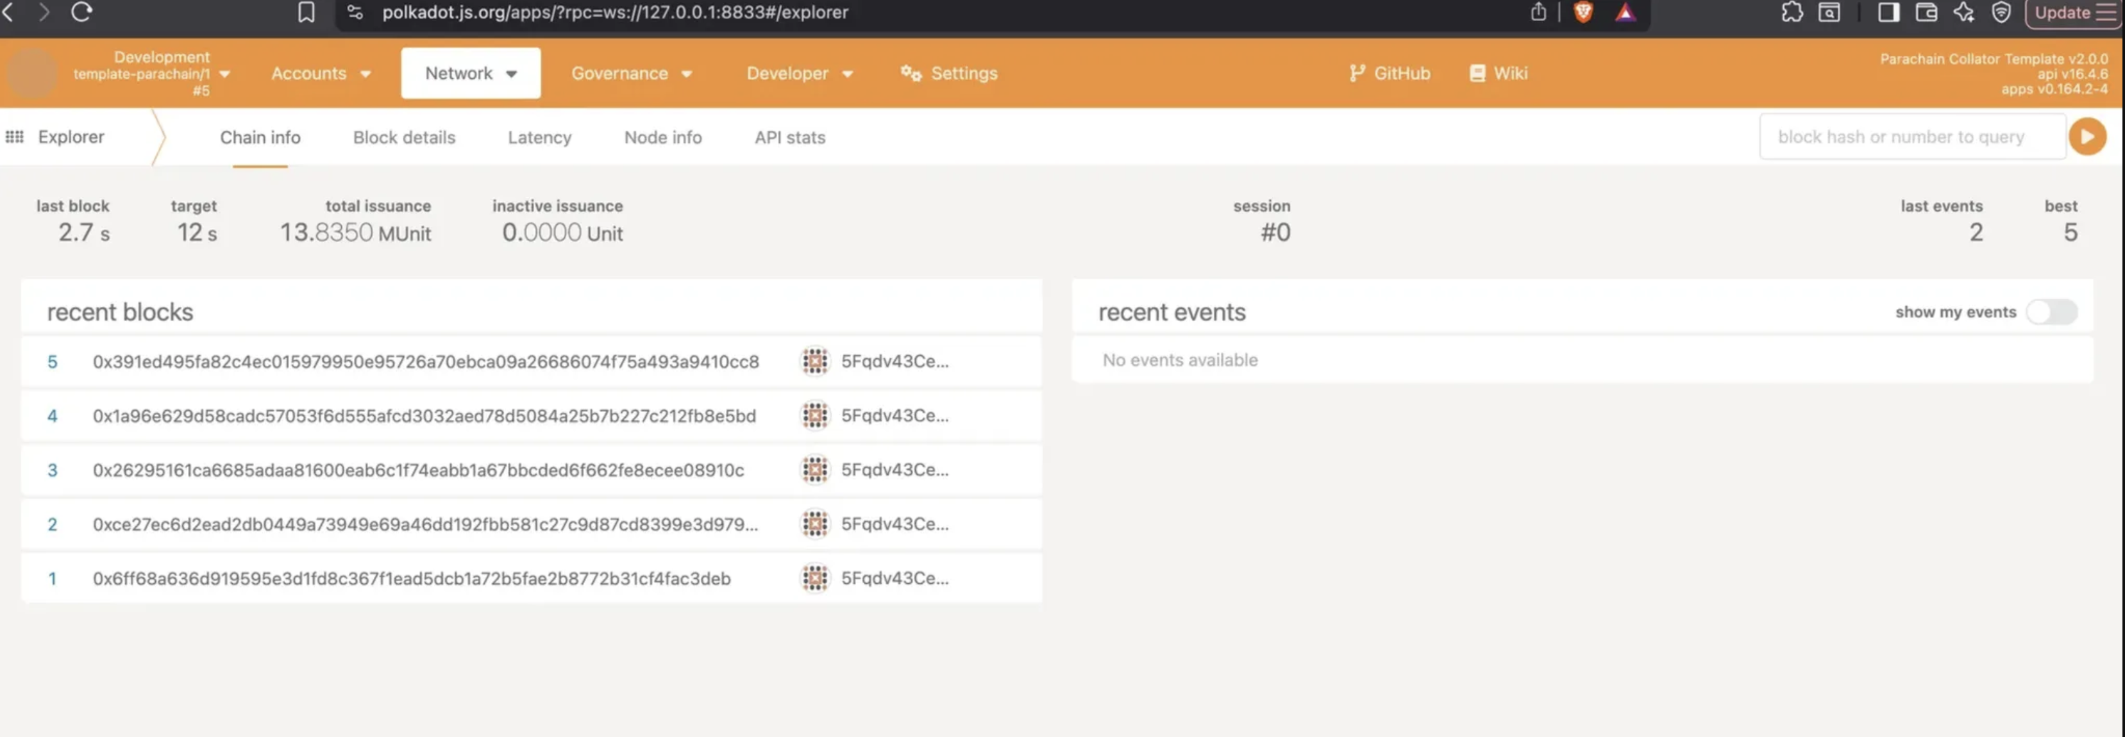Click identicon of block 4 author
2125x737 pixels.
815,415
